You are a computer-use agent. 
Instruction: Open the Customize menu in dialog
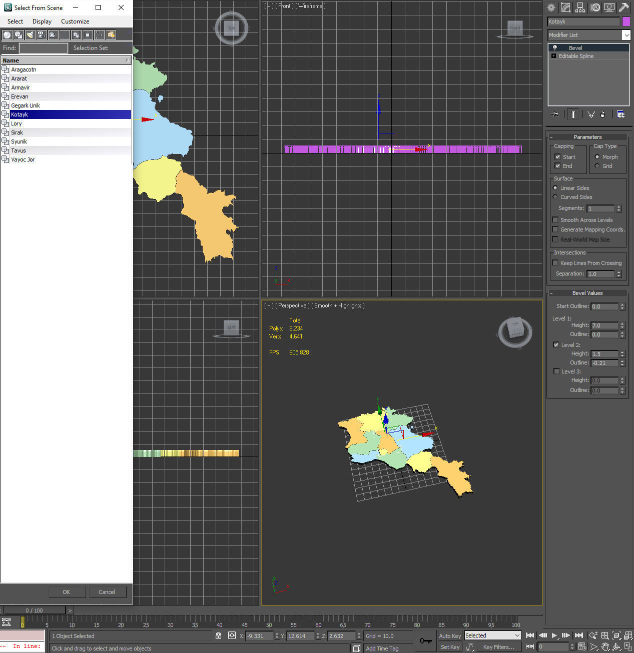point(75,21)
